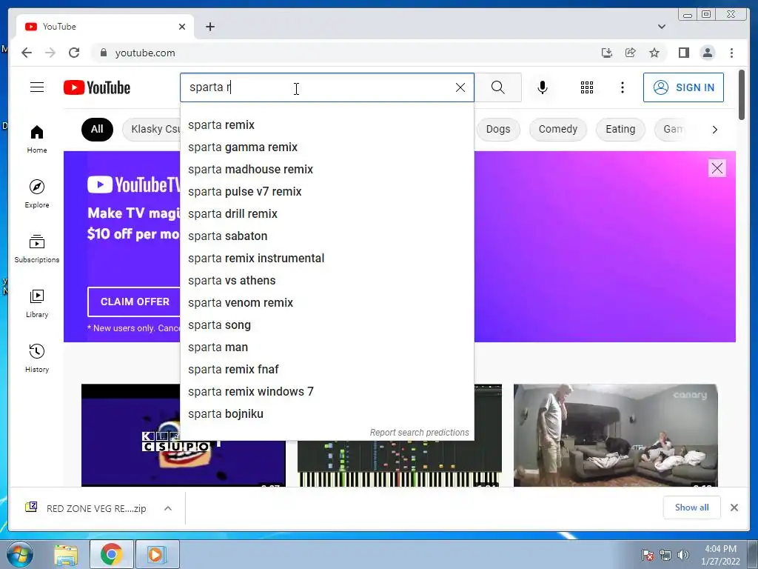Viewport: 758px width, 569px height.
Task: Open the Chrome profile avatar
Action: [707, 53]
